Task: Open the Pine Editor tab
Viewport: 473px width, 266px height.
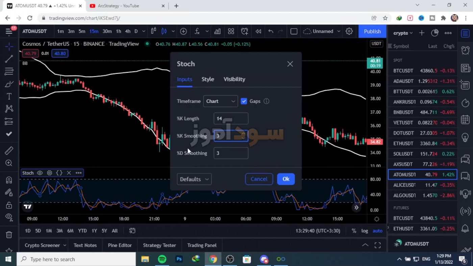Action: click(120, 245)
